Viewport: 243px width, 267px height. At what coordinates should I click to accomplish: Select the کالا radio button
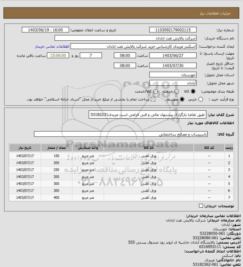pyautogui.click(x=193, y=91)
